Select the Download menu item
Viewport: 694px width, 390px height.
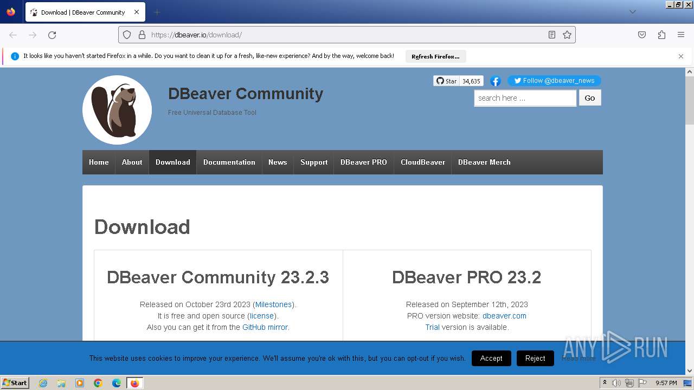pos(173,162)
